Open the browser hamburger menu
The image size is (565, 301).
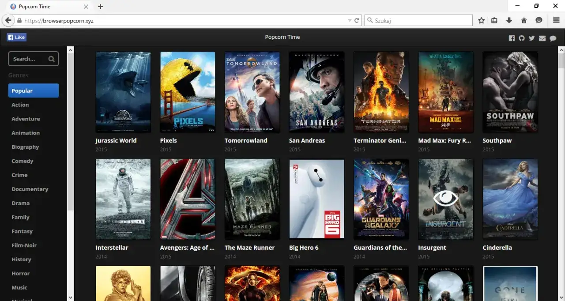(556, 20)
